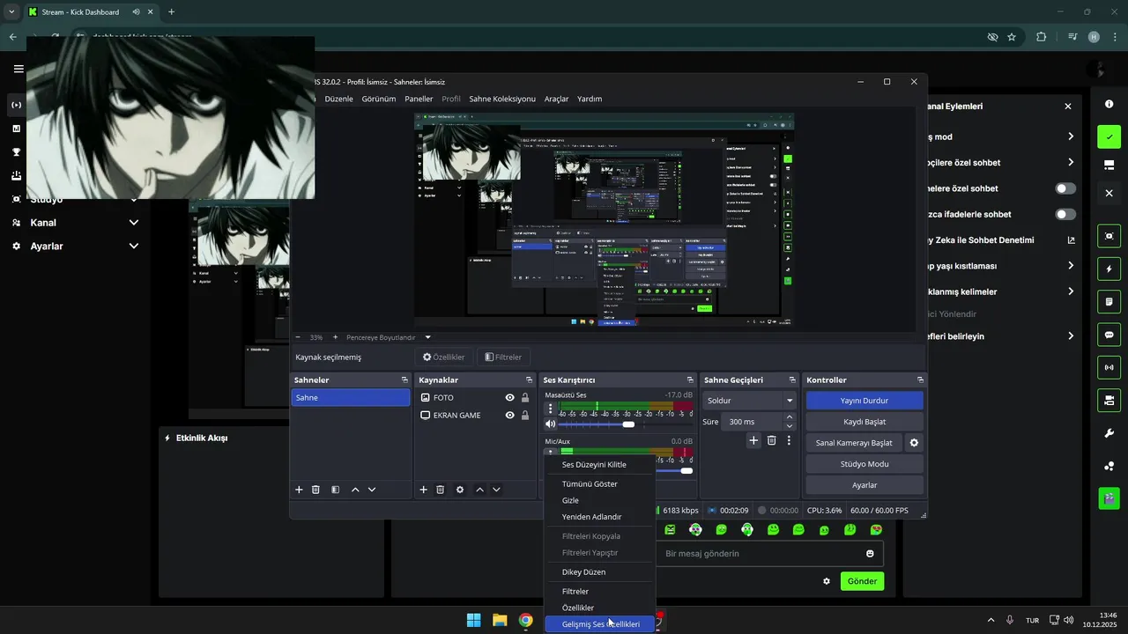Open chat settings gear beside Gönder

[x=827, y=581]
